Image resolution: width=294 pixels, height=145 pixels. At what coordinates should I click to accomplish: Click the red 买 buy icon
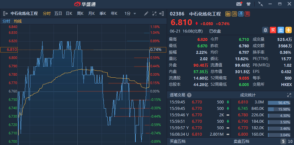273,30
